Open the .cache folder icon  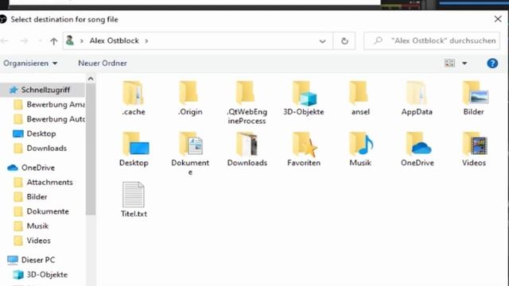(133, 93)
